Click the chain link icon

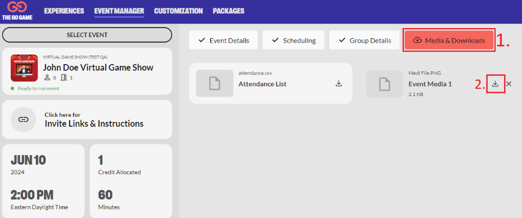tap(23, 120)
